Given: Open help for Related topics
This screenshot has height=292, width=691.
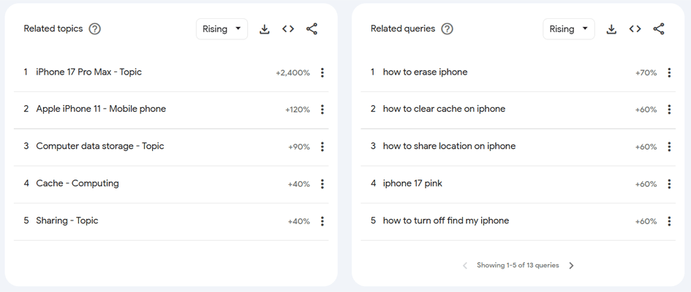Looking at the screenshot, I should point(95,29).
